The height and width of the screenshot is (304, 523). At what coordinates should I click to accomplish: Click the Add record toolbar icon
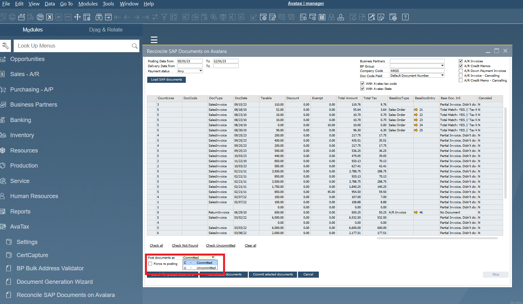(x=108, y=17)
